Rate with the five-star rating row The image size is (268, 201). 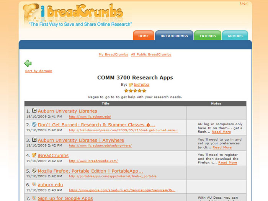tap(135, 91)
